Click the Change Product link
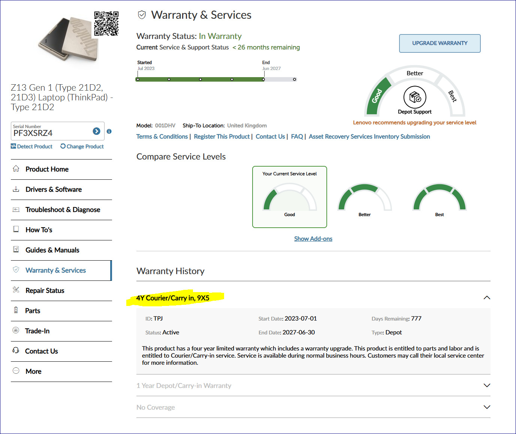 (82, 146)
